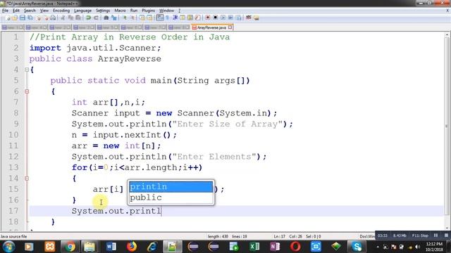Open Skype from the taskbar
The height and width of the screenshot is (253, 451).
(357, 247)
